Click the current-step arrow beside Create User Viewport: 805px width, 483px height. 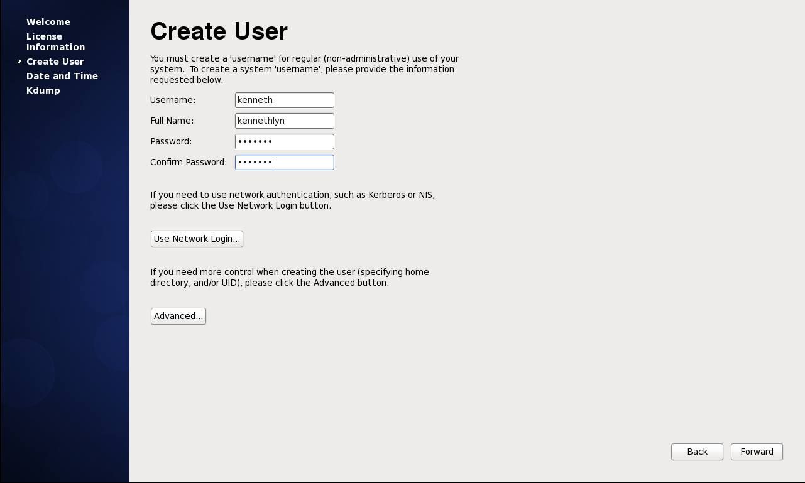20,62
